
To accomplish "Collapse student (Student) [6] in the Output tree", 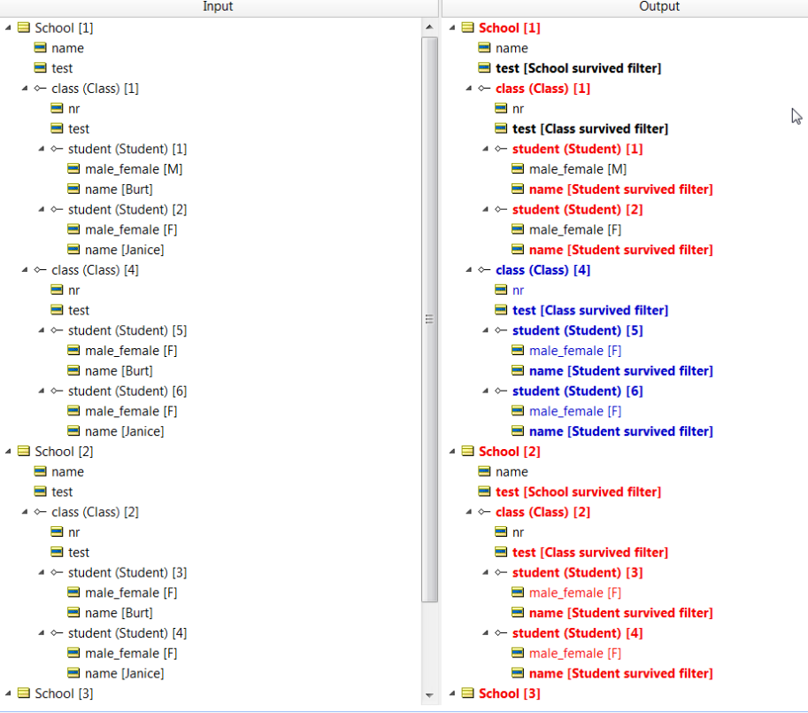I will [x=485, y=391].
